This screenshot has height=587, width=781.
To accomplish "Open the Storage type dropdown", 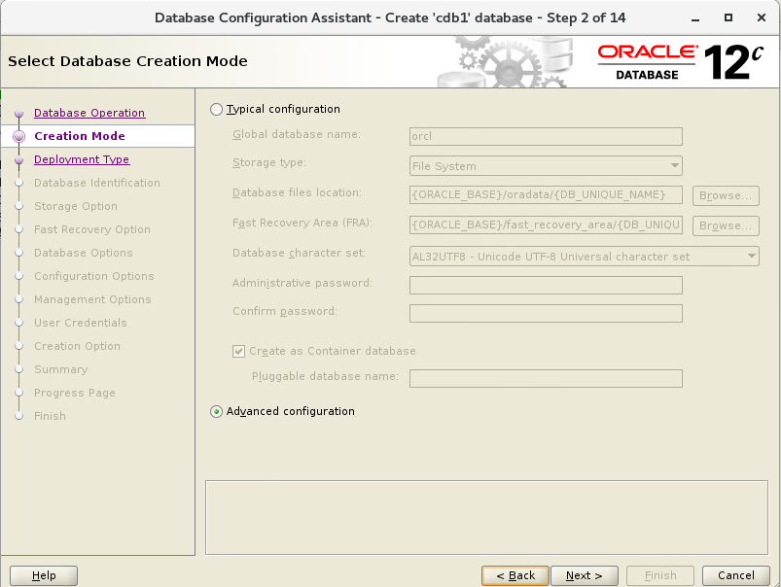I will (546, 166).
